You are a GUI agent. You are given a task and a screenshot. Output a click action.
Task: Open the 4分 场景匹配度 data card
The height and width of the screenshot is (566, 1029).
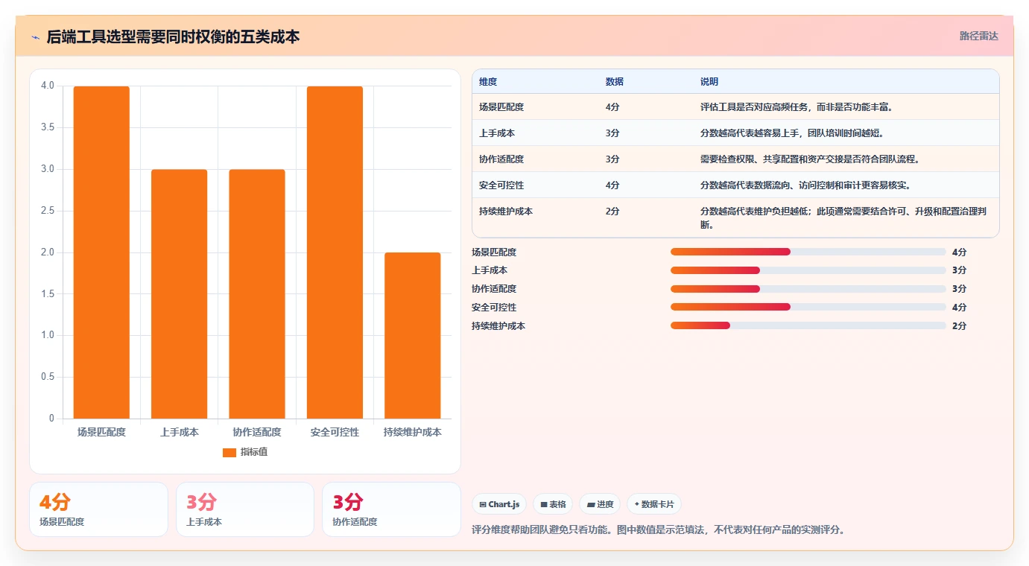pos(98,509)
